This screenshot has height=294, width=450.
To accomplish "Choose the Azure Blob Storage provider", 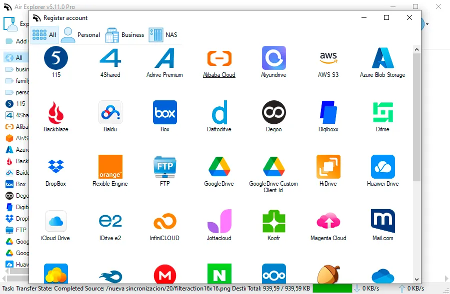I will 383,58.
